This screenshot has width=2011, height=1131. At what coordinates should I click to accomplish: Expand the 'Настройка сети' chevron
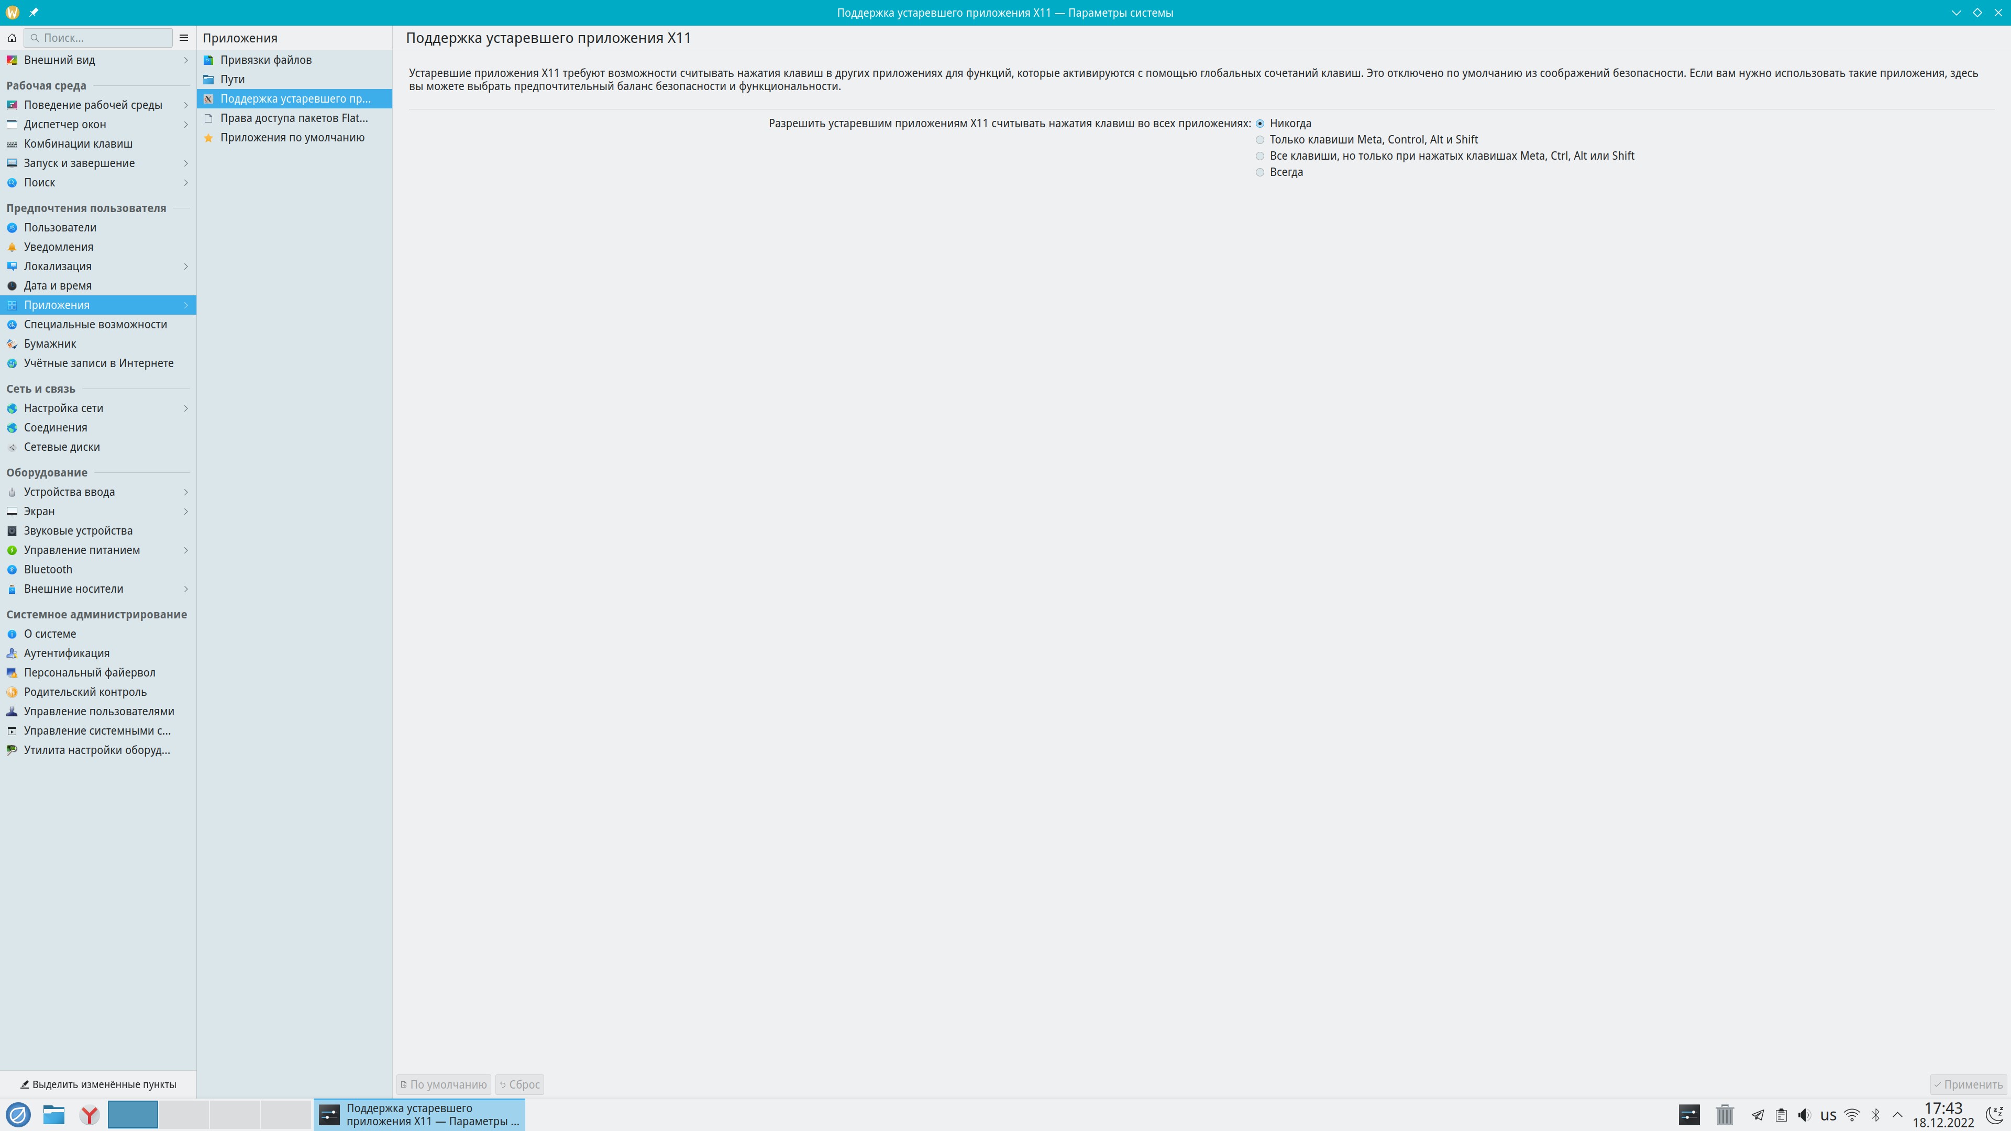point(186,408)
